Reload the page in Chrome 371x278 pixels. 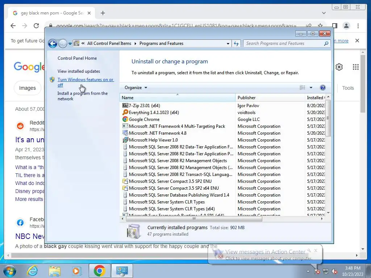(36, 26)
